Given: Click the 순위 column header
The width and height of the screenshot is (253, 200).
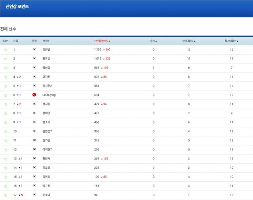Looking at the screenshot, I should pyautogui.click(x=15, y=41).
